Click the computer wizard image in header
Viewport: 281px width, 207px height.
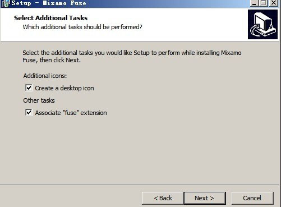[x=262, y=25]
